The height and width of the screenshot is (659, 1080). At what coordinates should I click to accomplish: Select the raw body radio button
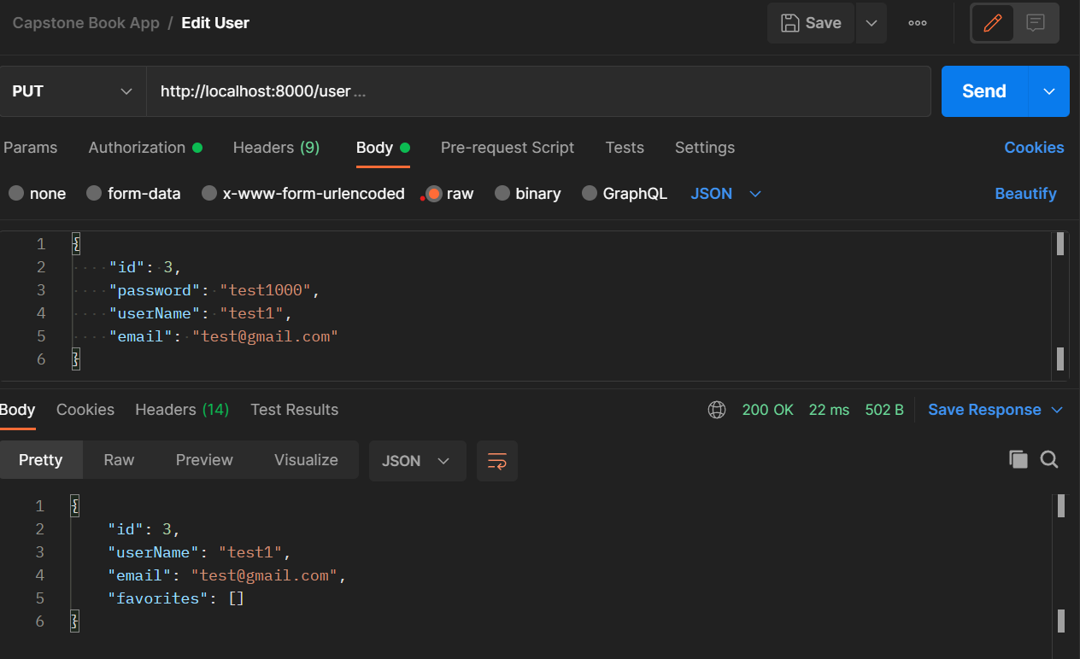point(434,194)
